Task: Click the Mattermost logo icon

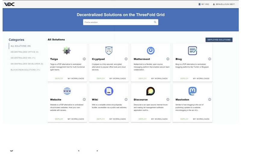Action: (151, 51)
